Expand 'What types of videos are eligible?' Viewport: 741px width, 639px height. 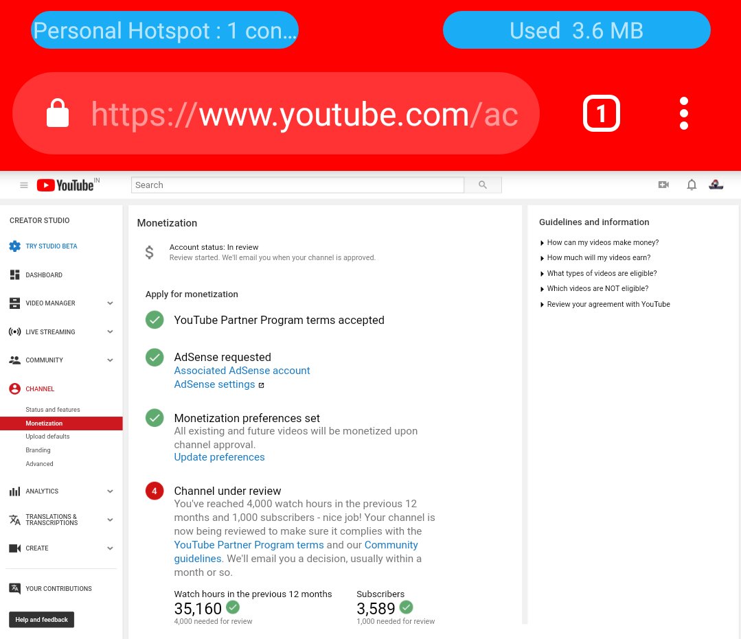pyautogui.click(x=598, y=273)
